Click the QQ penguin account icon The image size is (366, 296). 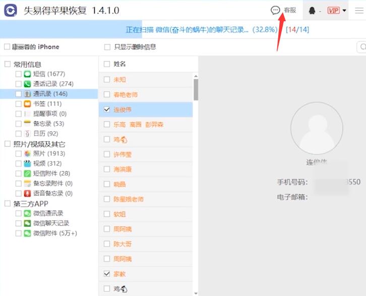point(312,11)
